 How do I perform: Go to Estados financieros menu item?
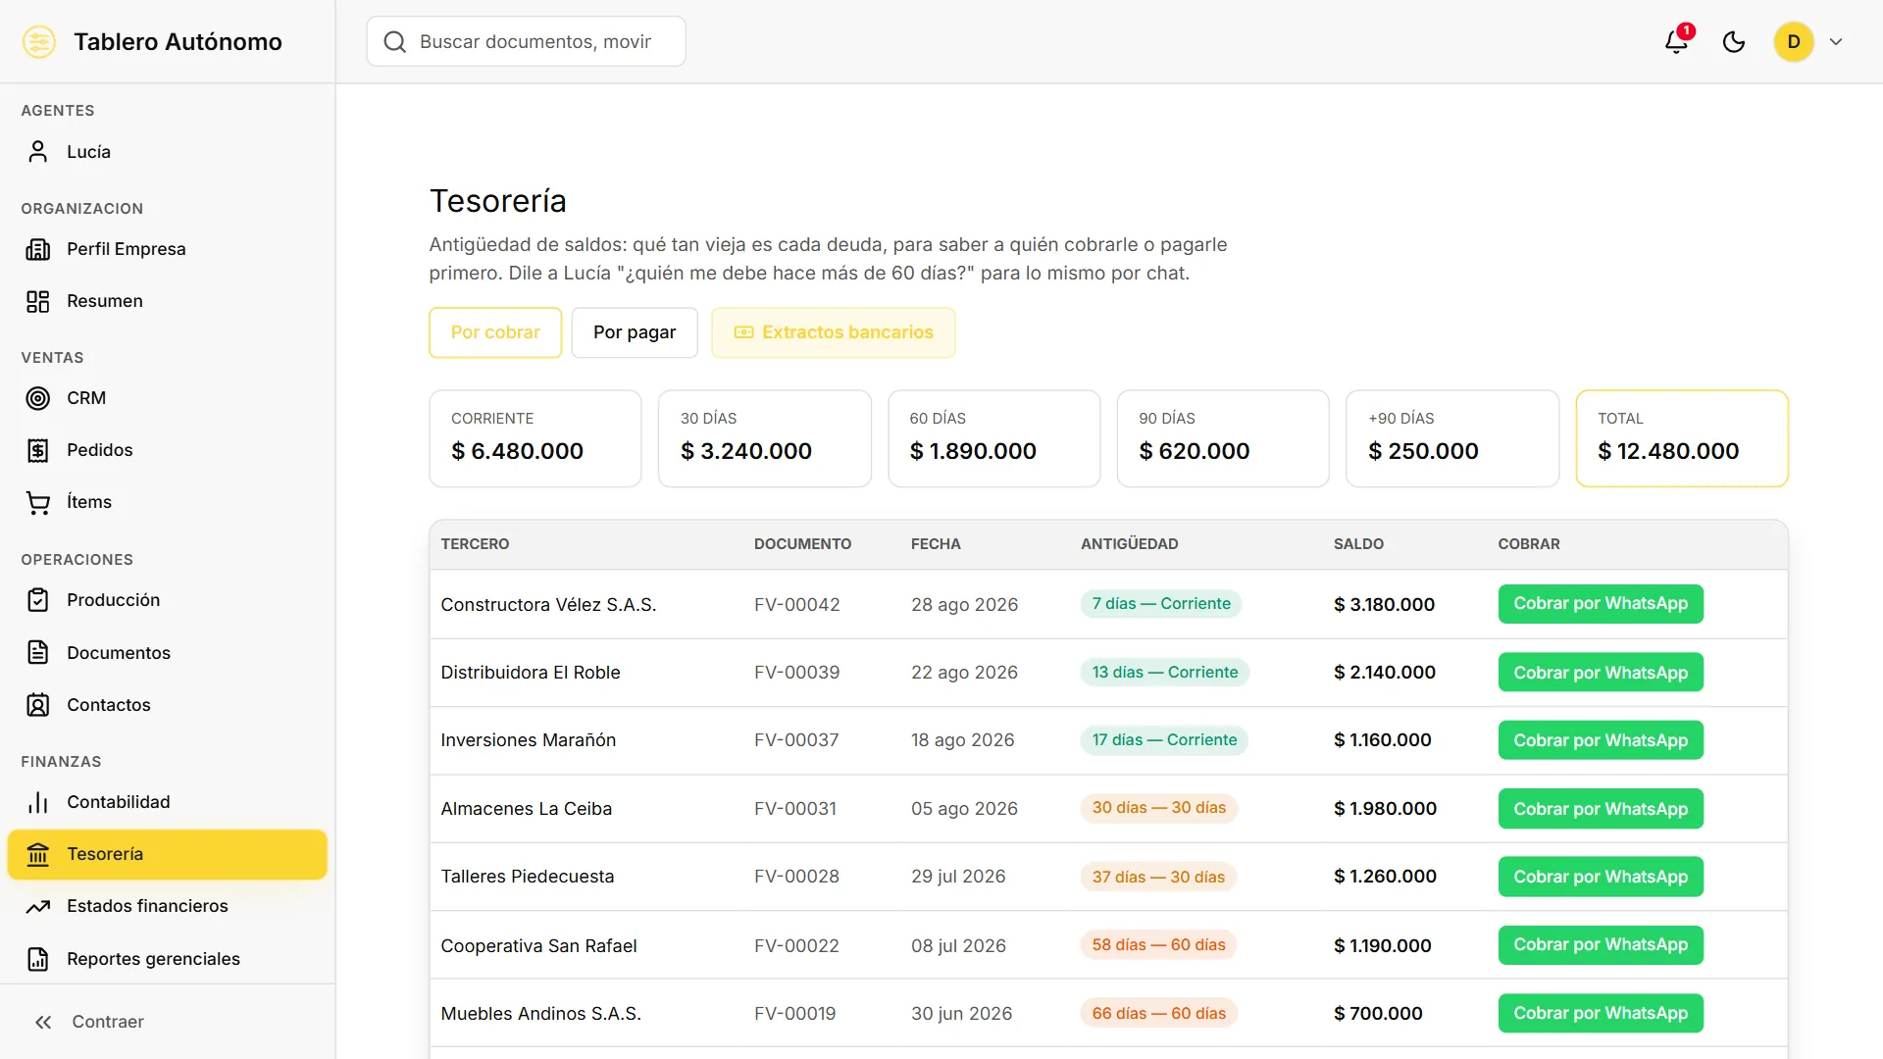tap(167, 906)
